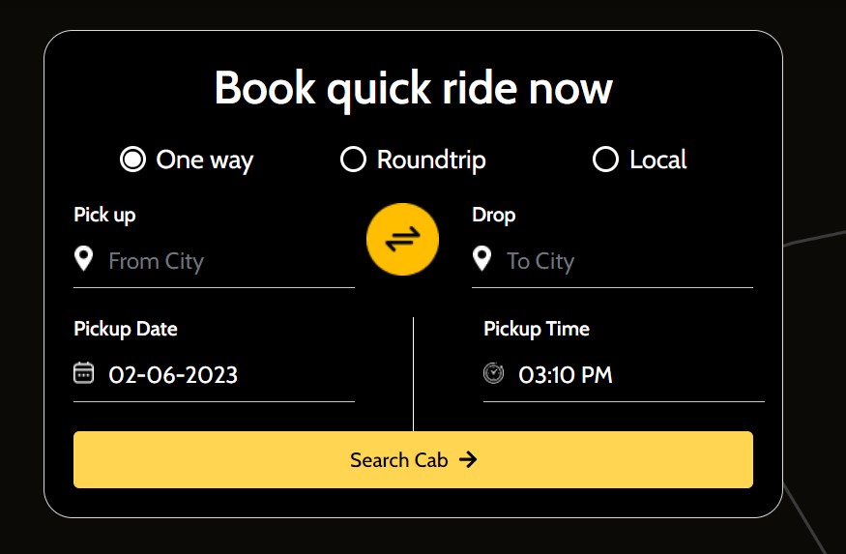Click the calendar icon beside Pickup Date
The image size is (846, 554).
[83, 373]
